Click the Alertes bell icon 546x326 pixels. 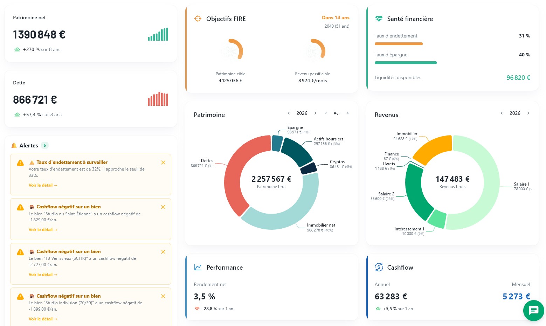(x=14, y=145)
